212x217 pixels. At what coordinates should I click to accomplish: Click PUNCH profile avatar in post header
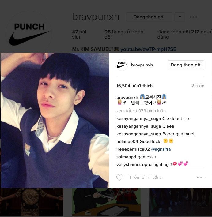[122, 65]
